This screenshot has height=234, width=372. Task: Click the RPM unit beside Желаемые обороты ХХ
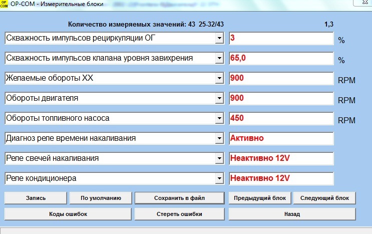click(x=346, y=81)
